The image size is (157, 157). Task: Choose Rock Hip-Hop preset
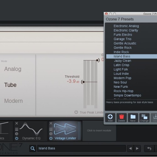point(123,91)
